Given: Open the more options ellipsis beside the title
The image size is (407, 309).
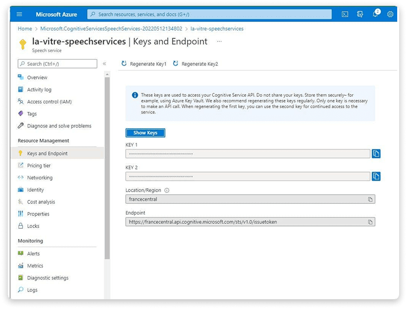Looking at the screenshot, I should pyautogui.click(x=219, y=41).
